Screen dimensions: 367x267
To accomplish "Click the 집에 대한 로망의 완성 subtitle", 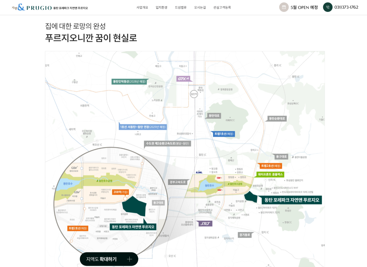I will pos(75,26).
